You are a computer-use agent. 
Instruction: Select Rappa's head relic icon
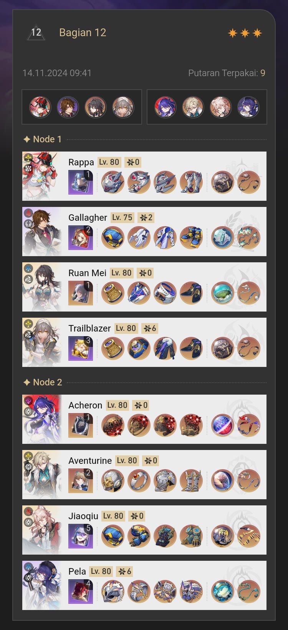point(113,182)
